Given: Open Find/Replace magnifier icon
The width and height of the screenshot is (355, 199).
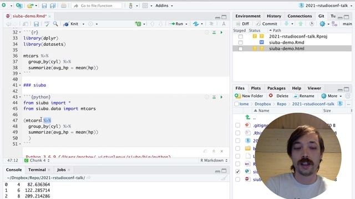Looking at the screenshot, I should 55,24.
